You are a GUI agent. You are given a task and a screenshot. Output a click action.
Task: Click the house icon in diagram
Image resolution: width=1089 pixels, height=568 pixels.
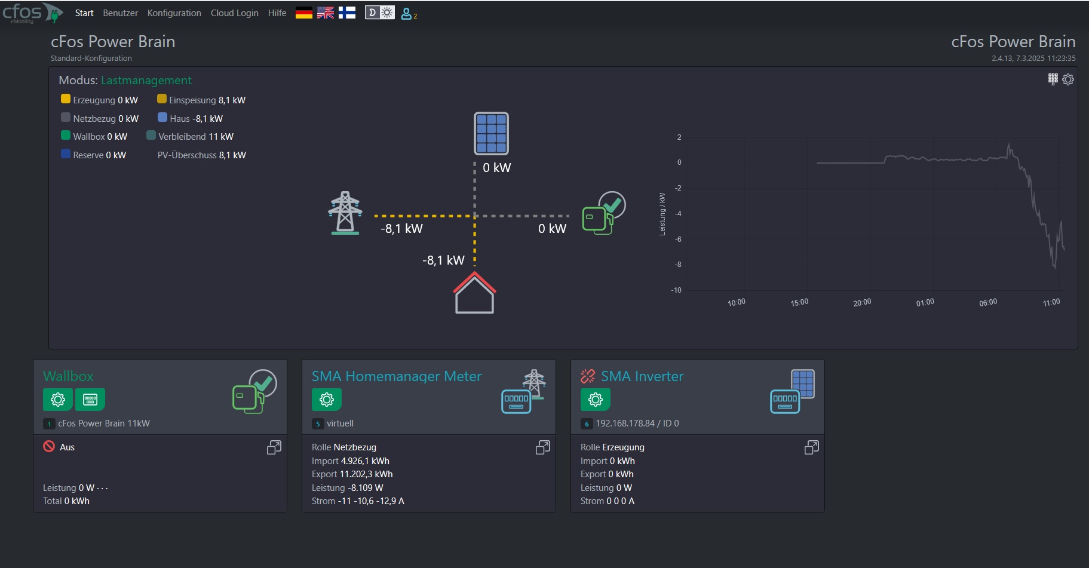point(474,293)
